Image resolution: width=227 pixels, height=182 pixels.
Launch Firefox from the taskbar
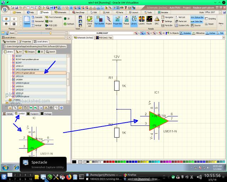pyautogui.click(x=68, y=177)
